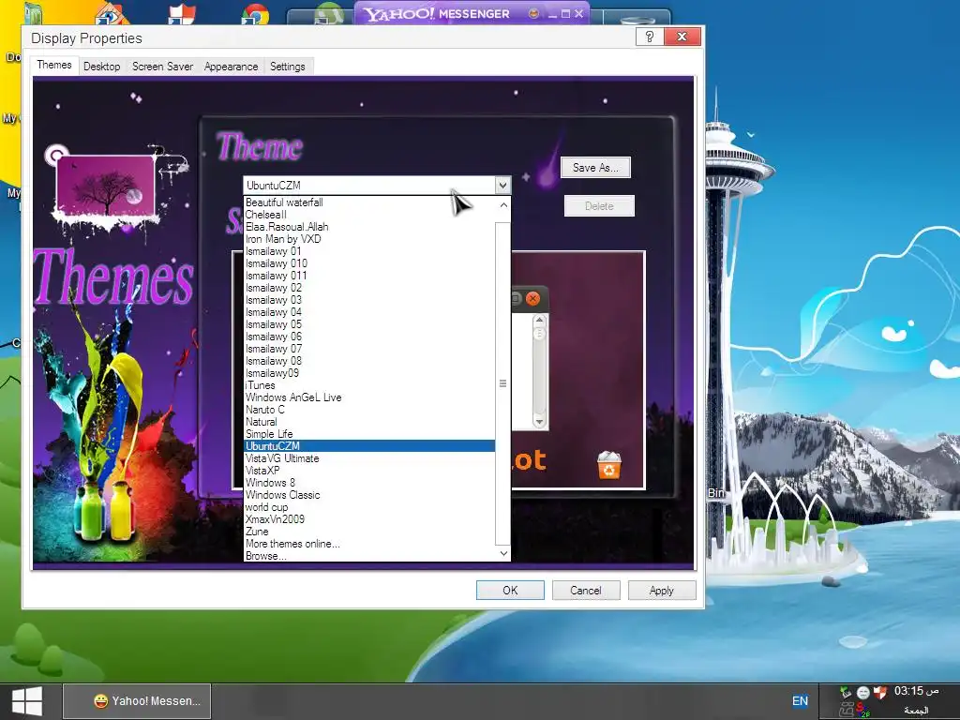This screenshot has height=720, width=960.
Task: Click the clock showing 03:15 in tray
Action: pos(915,691)
